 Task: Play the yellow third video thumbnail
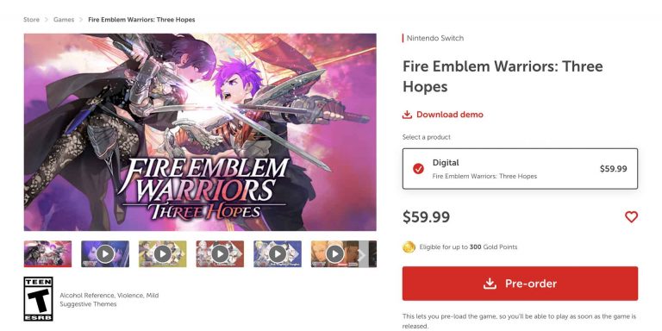click(x=163, y=253)
